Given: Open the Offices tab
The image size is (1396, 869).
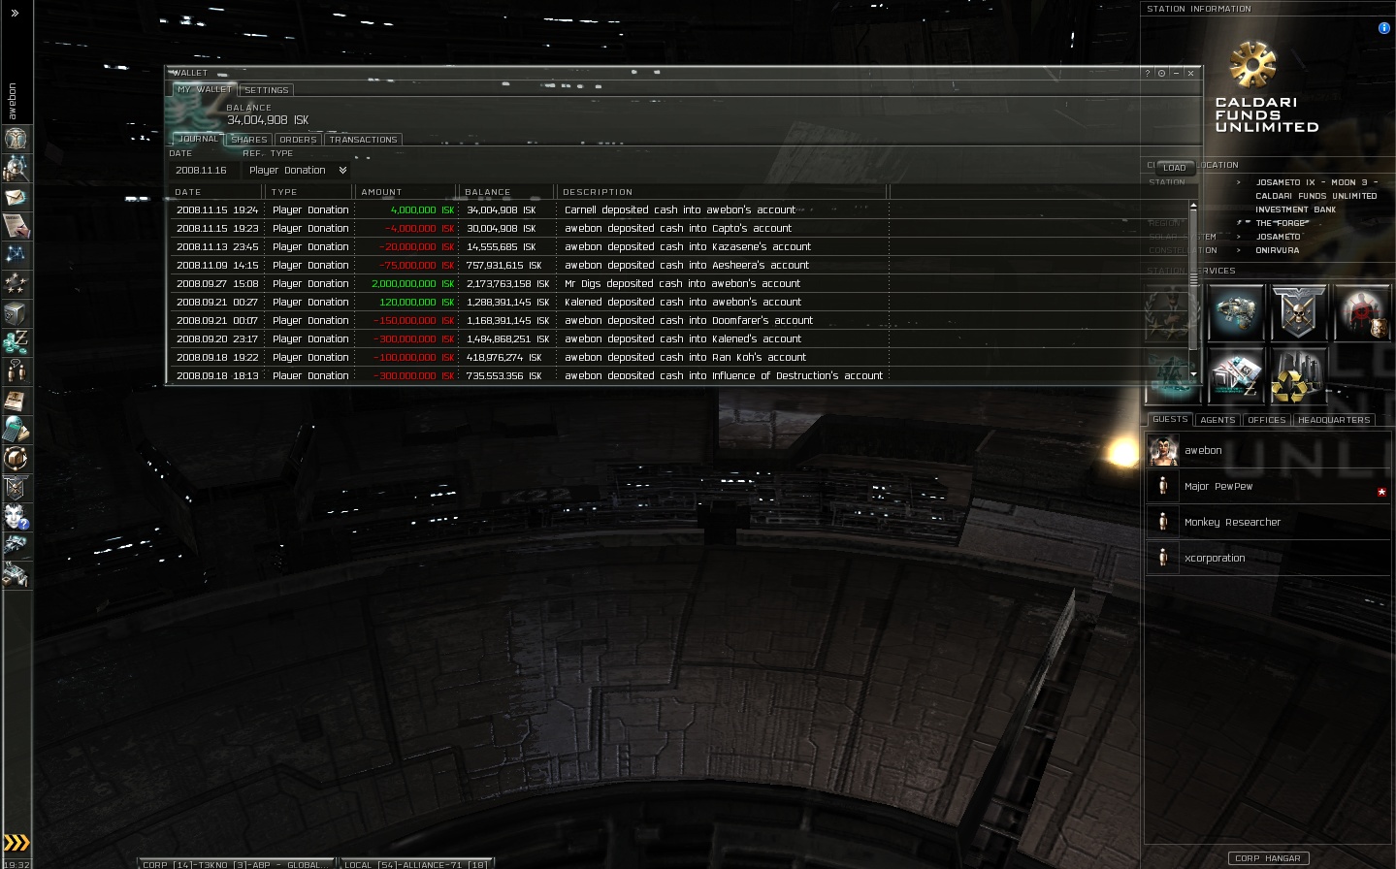Looking at the screenshot, I should click(x=1267, y=420).
